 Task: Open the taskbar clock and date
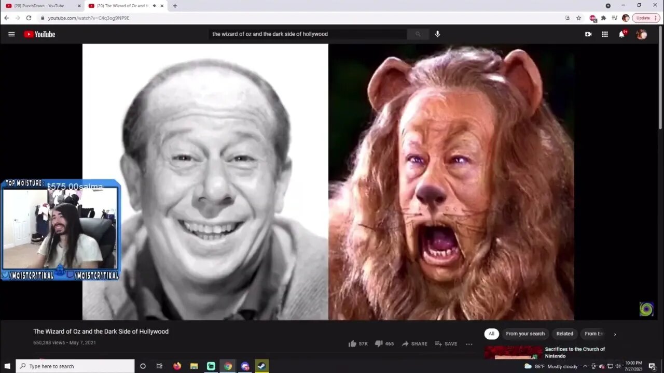point(633,366)
